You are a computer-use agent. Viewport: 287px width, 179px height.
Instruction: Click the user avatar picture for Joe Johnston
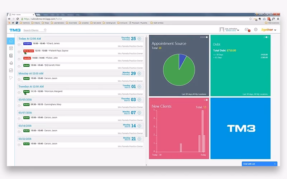222,30
